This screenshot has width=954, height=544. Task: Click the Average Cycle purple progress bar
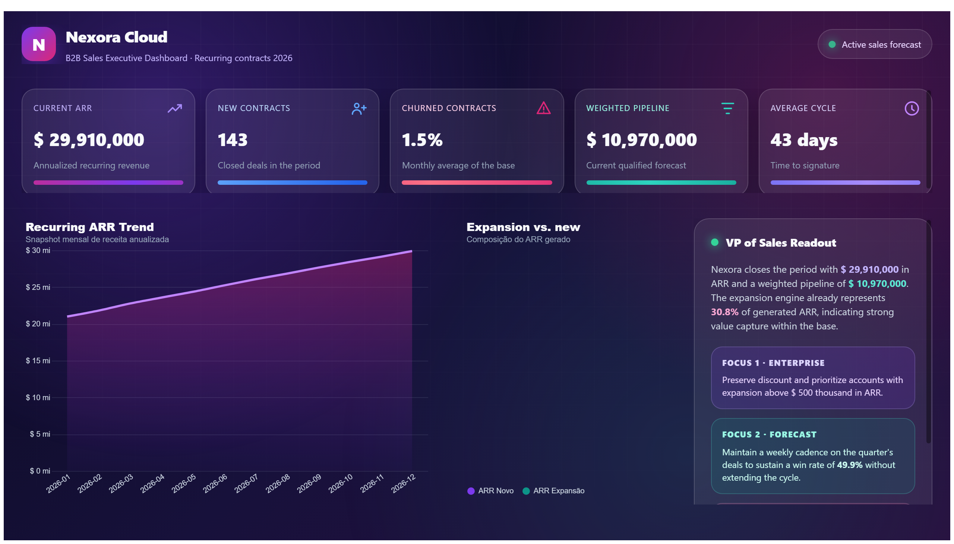point(845,183)
